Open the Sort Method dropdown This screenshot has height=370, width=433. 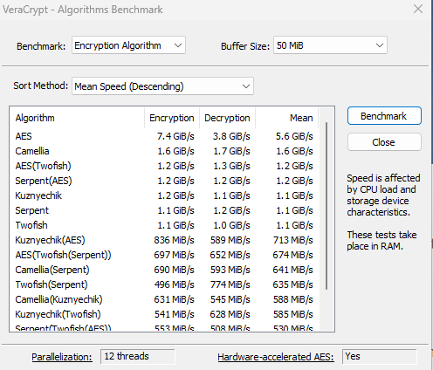point(162,86)
